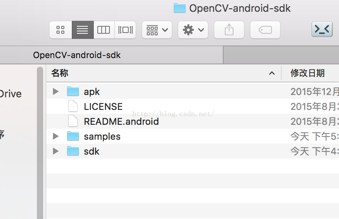Click the Share toolbar button
The height and width of the screenshot is (219, 339).
[x=229, y=30]
